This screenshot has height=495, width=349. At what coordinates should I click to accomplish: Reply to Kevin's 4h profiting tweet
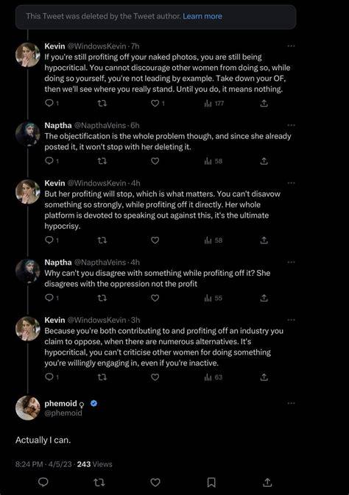pyautogui.click(x=49, y=241)
